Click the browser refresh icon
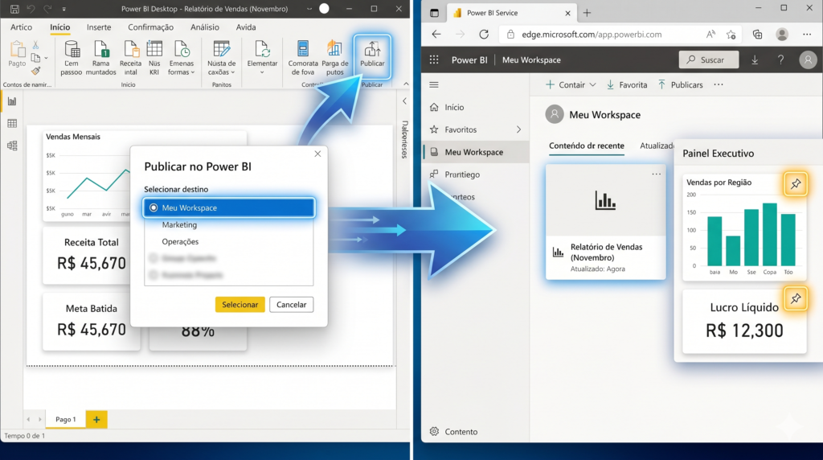The width and height of the screenshot is (823, 460). 483,34
